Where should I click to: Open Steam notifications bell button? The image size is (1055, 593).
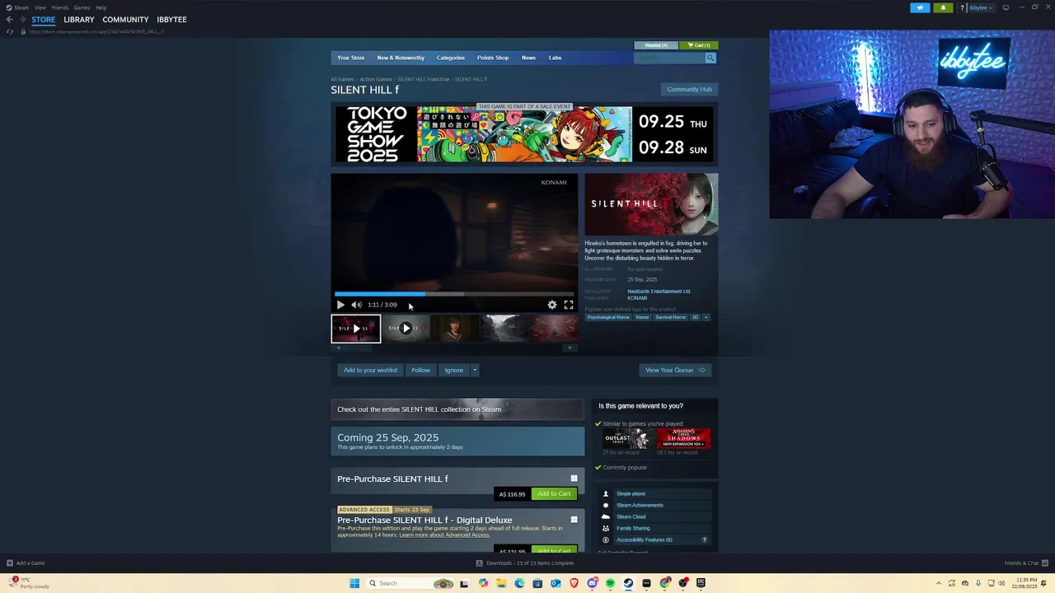pos(943,7)
